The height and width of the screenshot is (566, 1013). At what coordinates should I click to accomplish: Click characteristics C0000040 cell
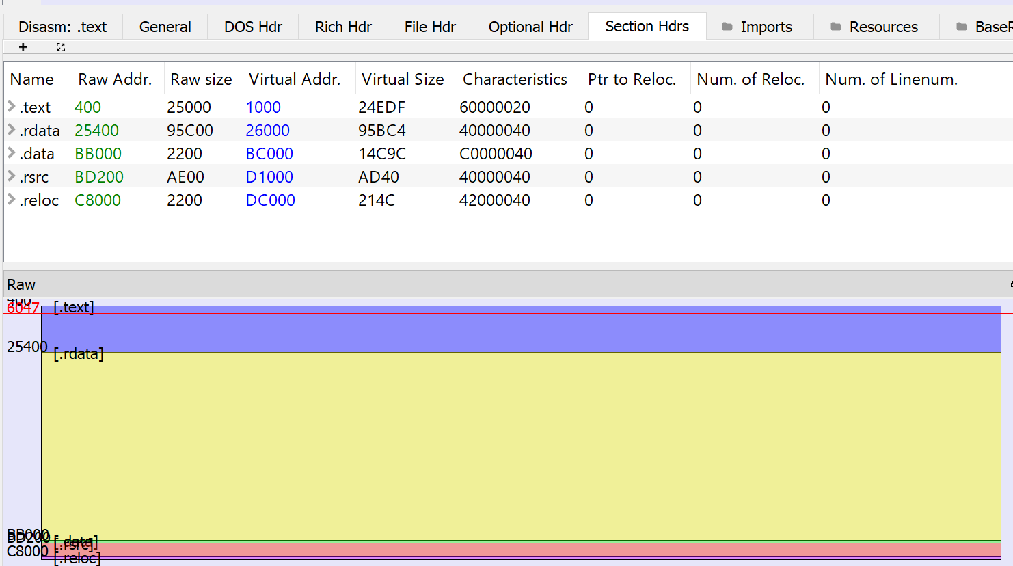click(x=496, y=154)
